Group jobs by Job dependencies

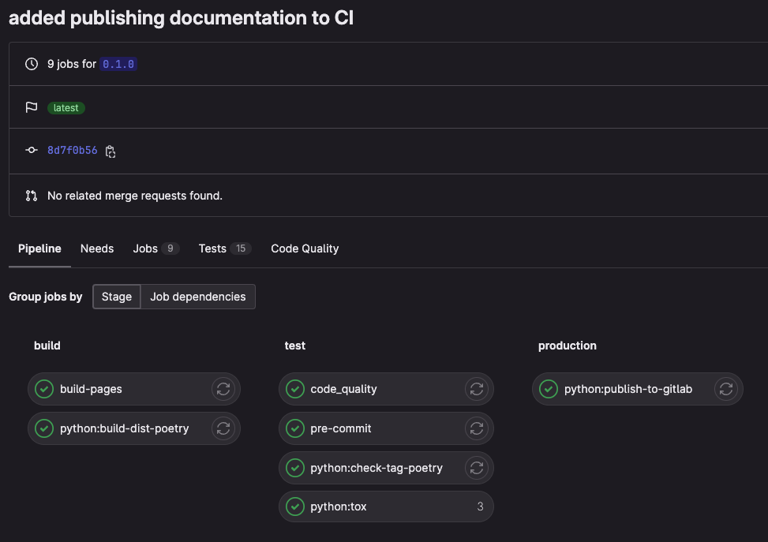198,297
